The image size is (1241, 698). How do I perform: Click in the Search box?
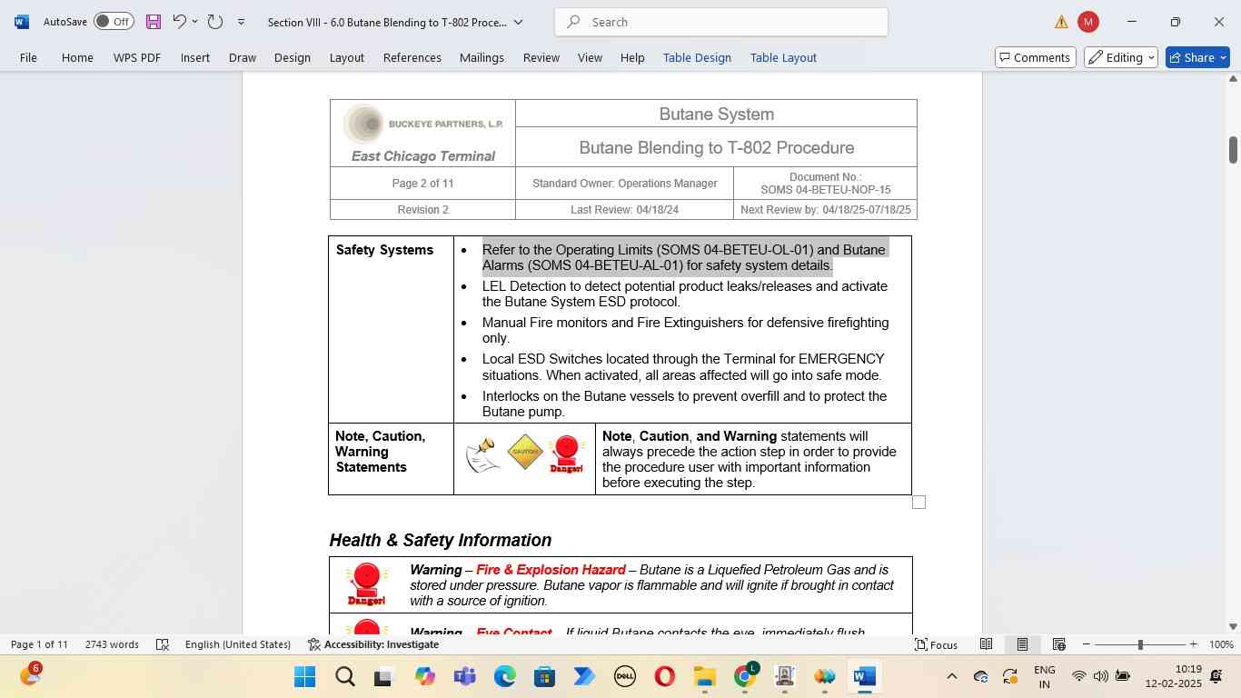coord(721,22)
